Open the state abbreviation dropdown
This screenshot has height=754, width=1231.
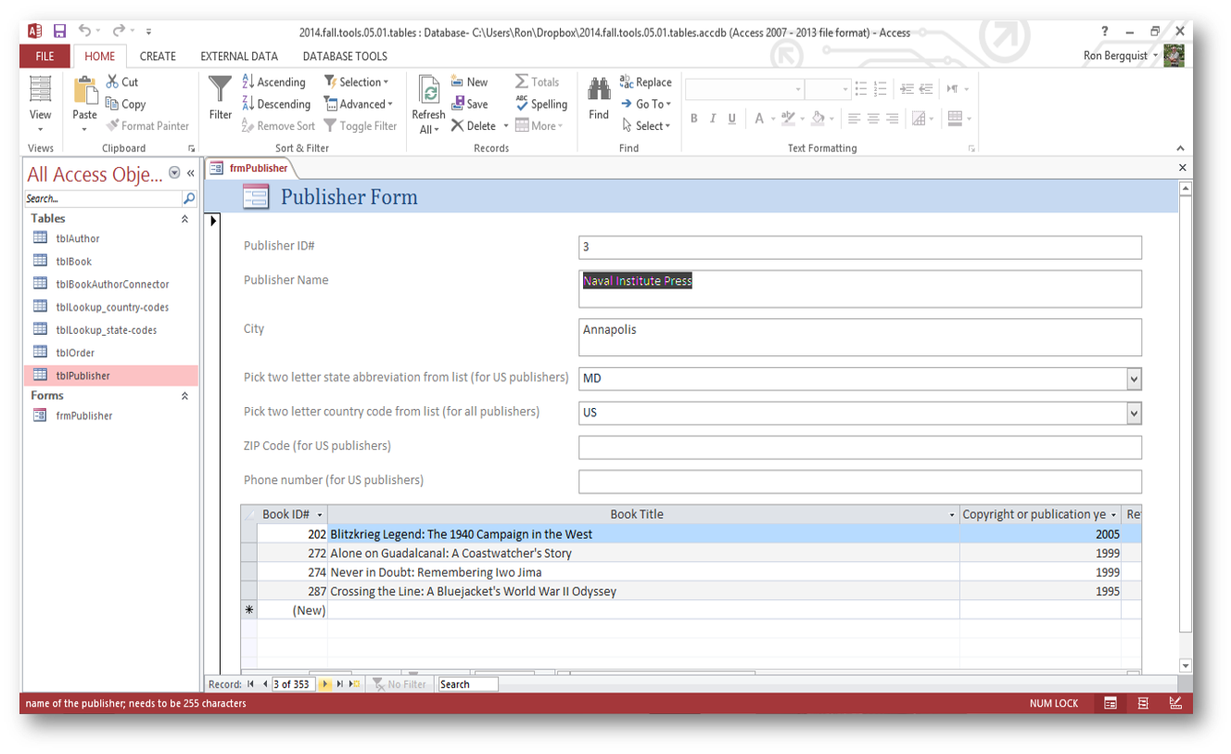coord(1133,378)
